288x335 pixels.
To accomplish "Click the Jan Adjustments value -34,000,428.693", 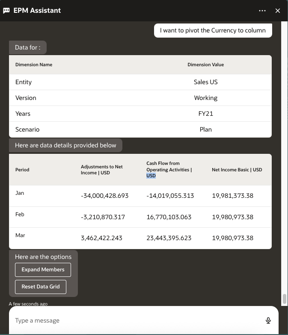I will (104, 196).
